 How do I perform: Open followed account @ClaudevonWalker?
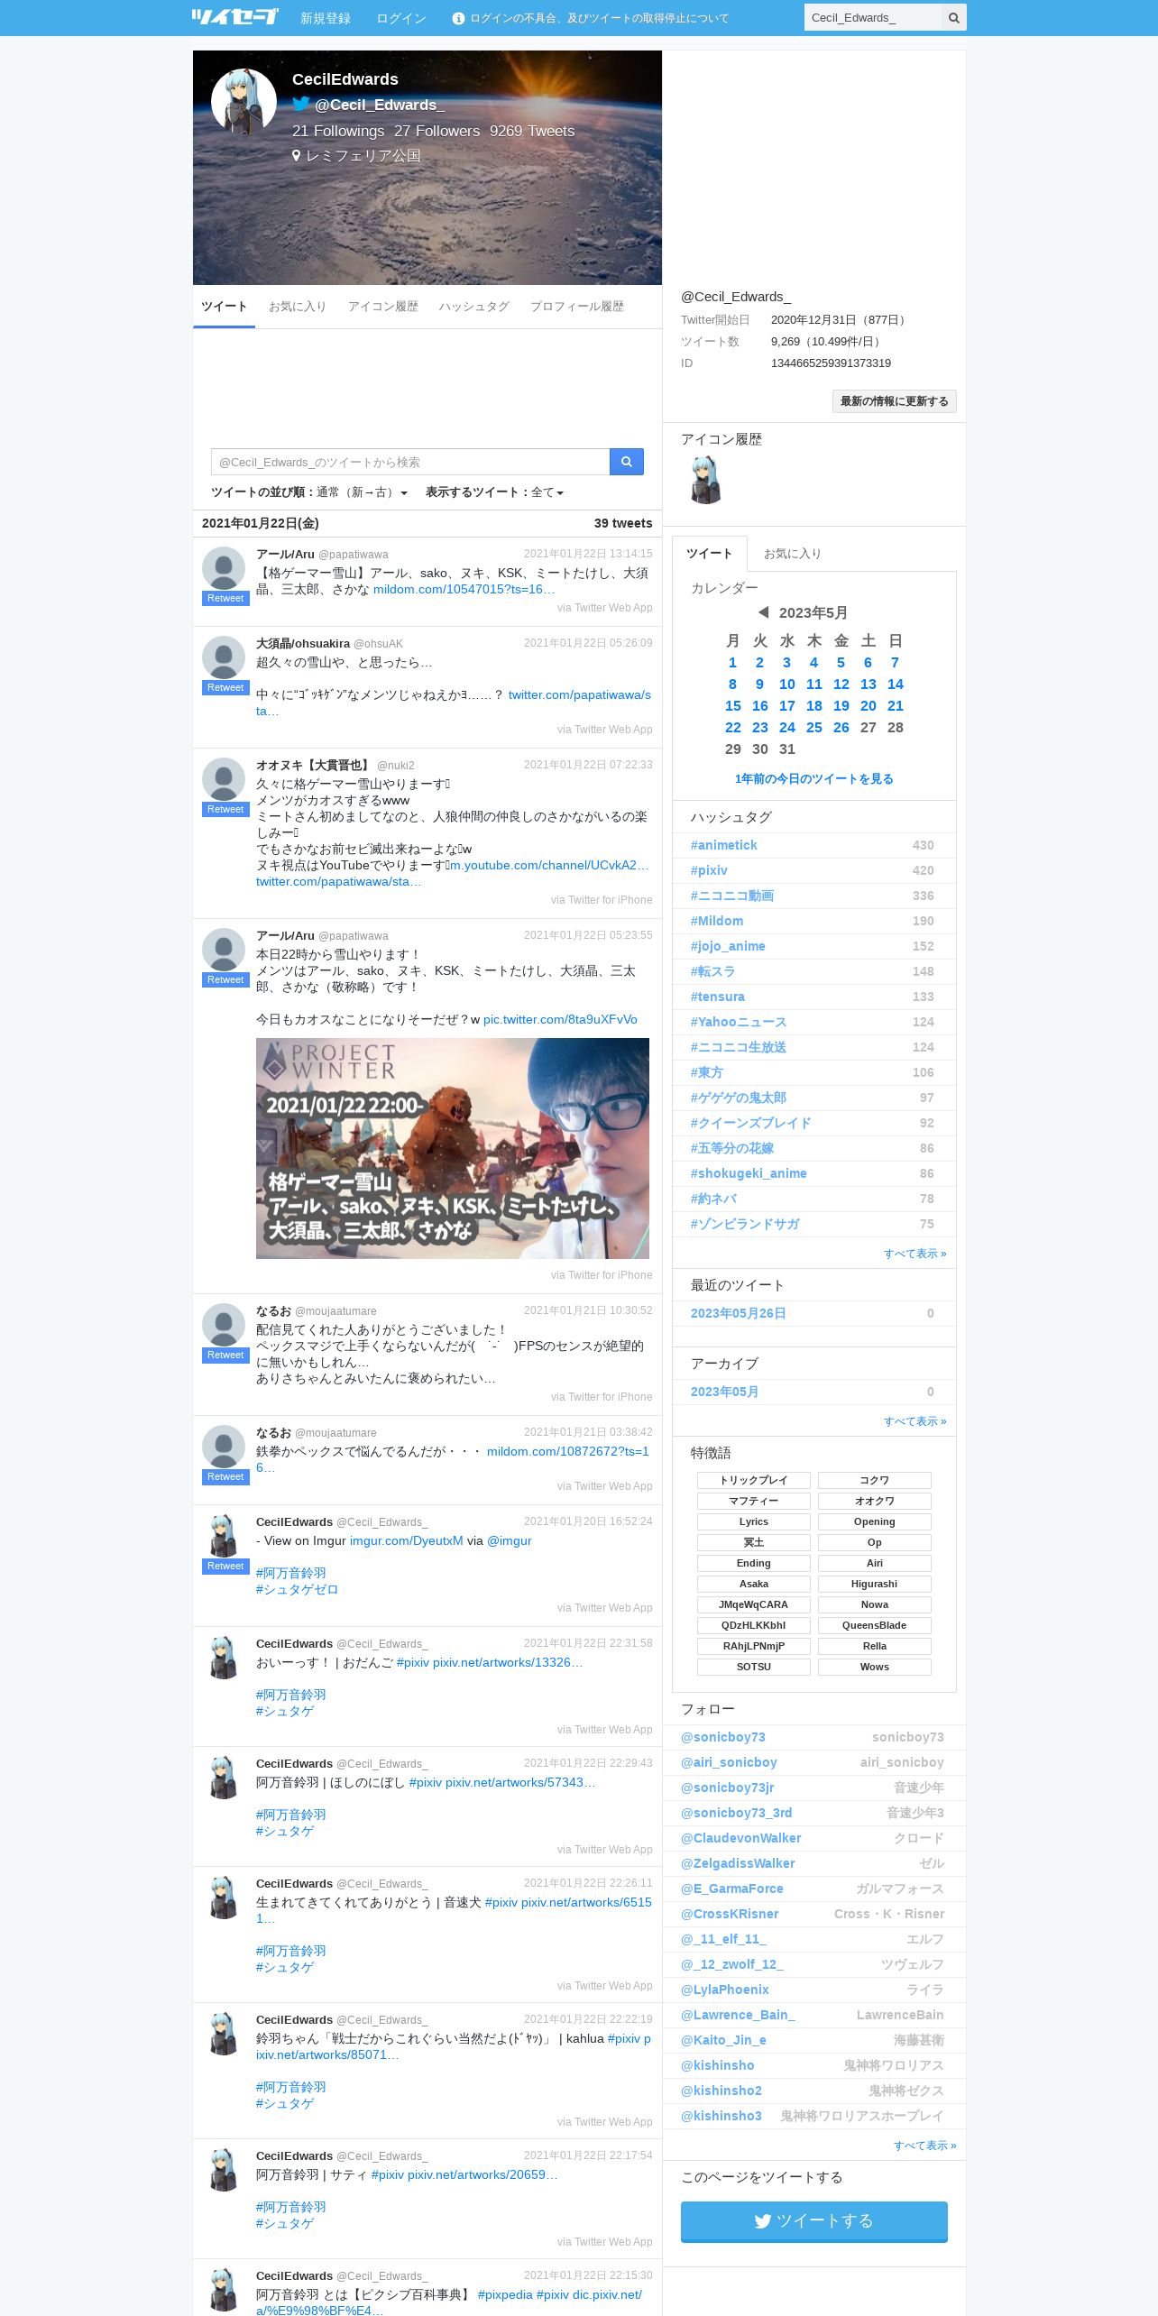pyautogui.click(x=740, y=1838)
